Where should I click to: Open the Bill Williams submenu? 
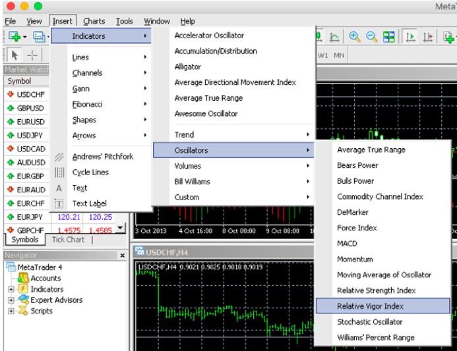click(x=234, y=181)
